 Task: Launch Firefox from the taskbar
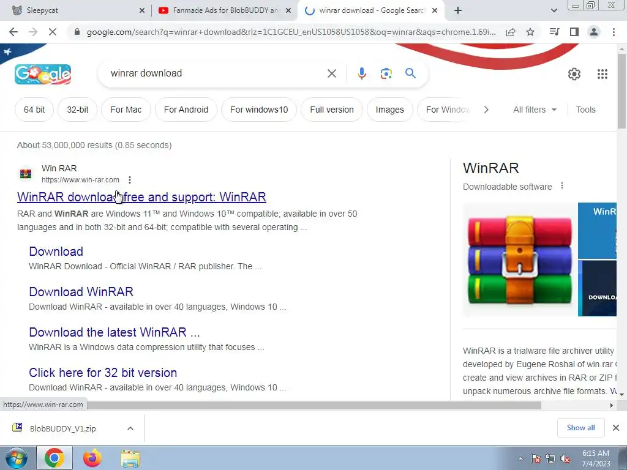click(x=92, y=458)
